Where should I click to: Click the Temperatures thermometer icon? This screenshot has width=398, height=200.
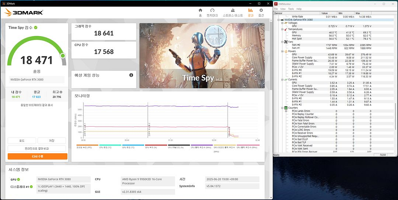[x=286, y=29]
